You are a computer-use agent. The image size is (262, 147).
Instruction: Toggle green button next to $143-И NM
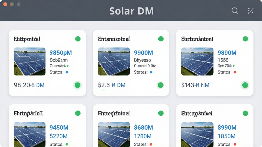click(x=245, y=85)
